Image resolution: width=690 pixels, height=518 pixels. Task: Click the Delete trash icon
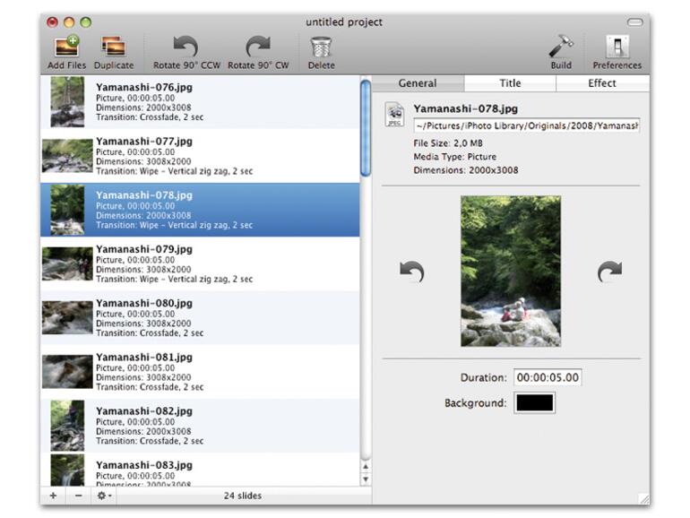[x=320, y=47]
